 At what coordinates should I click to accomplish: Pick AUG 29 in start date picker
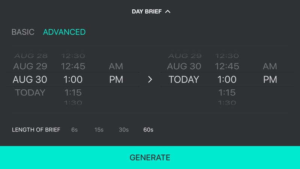coord(30,66)
